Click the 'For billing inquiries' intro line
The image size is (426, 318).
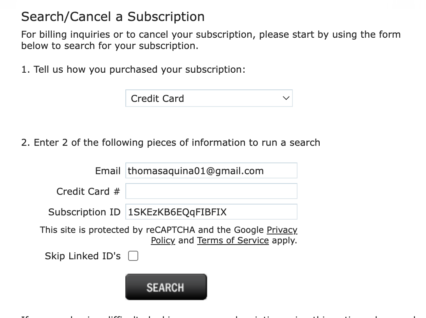[x=210, y=34]
